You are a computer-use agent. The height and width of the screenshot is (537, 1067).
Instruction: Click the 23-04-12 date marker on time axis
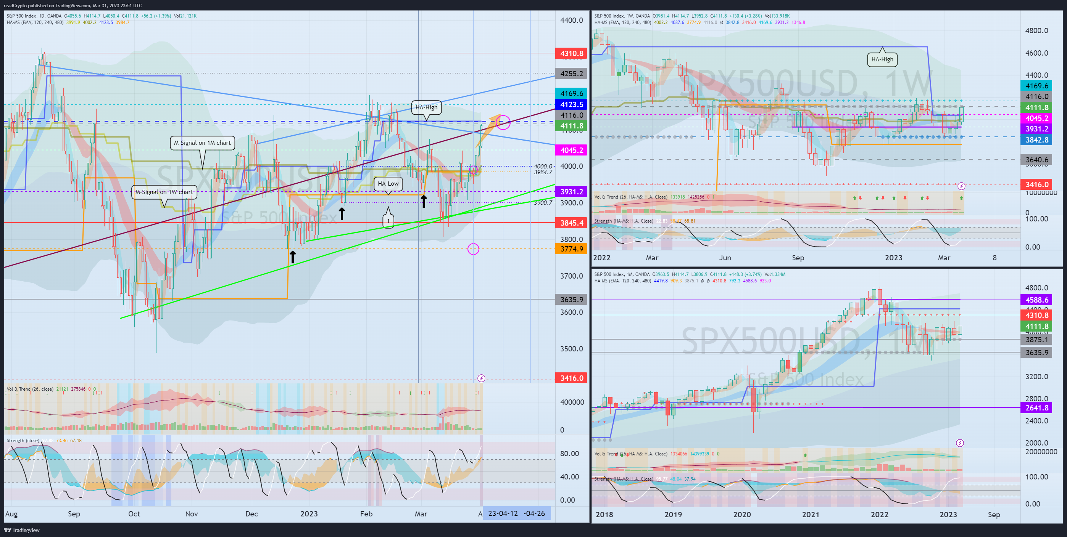[503, 513]
